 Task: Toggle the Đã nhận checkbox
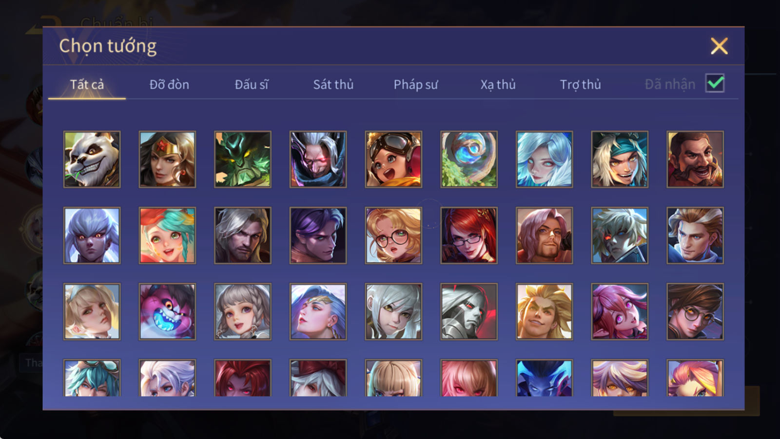click(715, 83)
